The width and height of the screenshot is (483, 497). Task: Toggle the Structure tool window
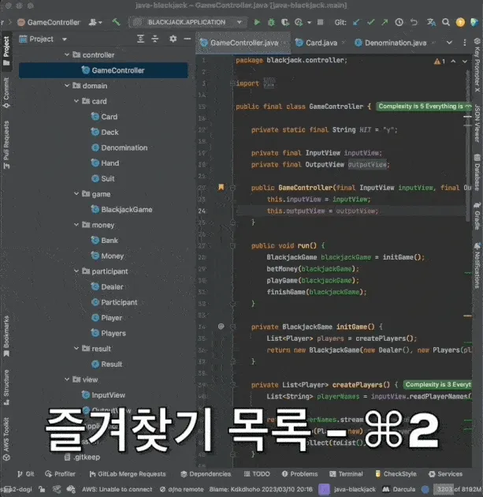[x=6, y=387]
